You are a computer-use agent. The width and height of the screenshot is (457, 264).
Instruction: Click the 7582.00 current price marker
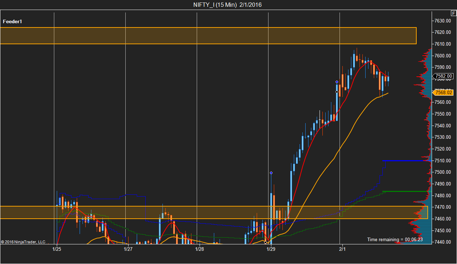click(x=443, y=76)
